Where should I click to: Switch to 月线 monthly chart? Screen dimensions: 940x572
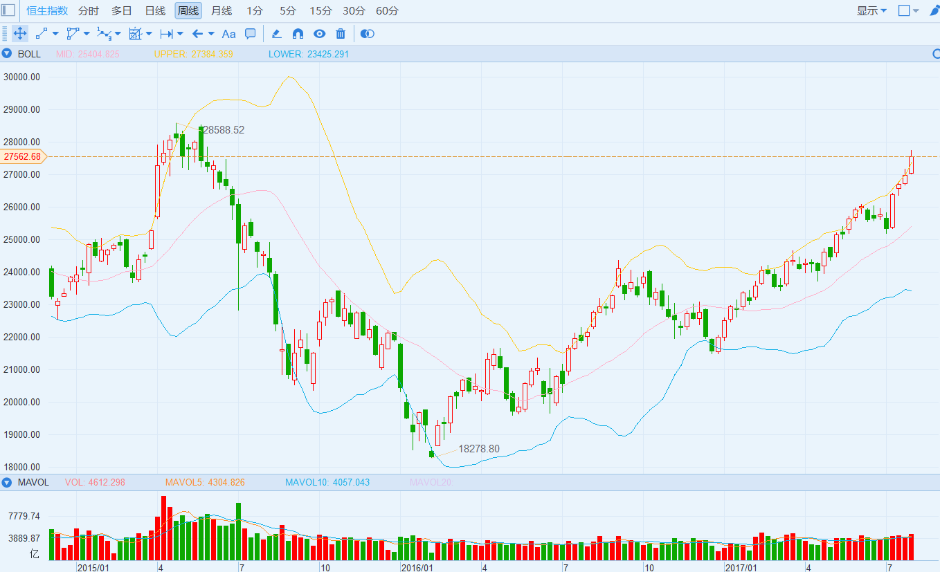click(x=222, y=10)
